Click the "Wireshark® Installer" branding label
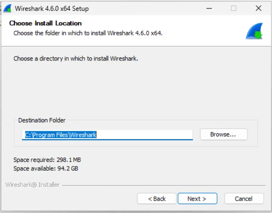The height and width of the screenshot is (213, 272). tap(33, 185)
